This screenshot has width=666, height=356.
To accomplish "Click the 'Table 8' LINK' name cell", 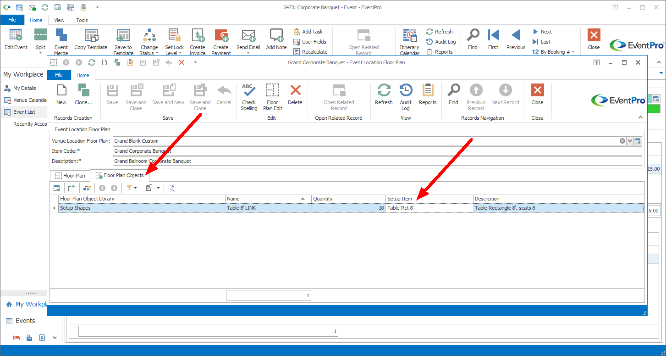I will 268,208.
